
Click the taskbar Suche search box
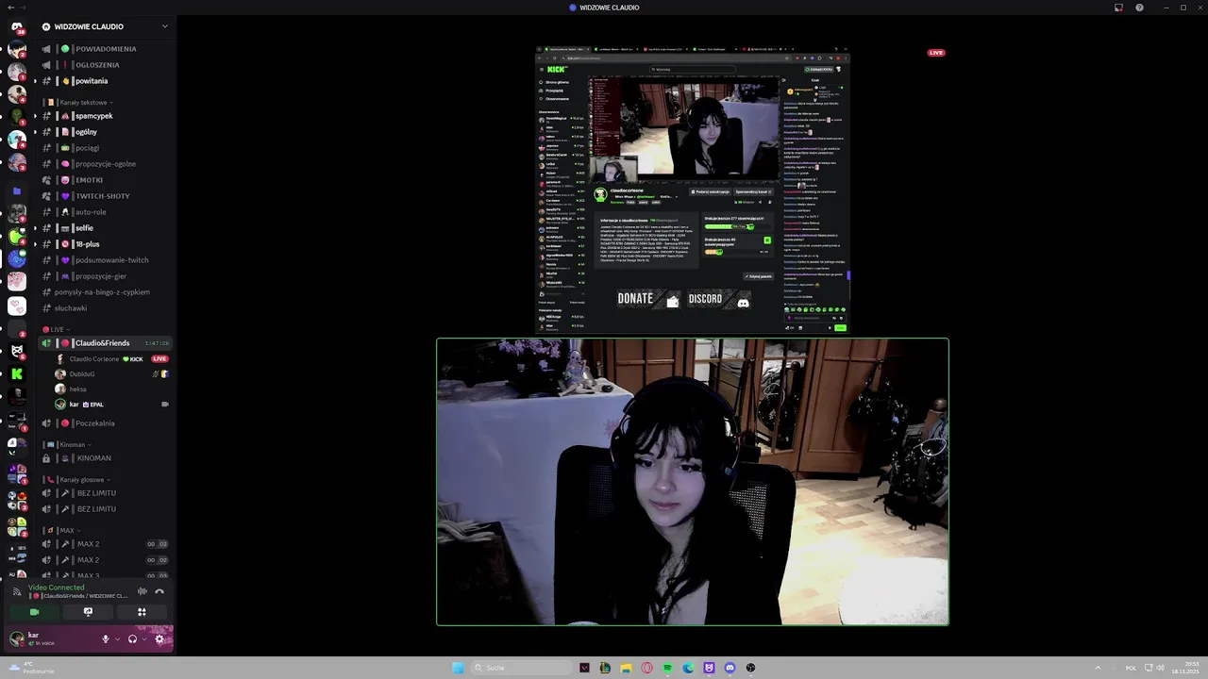[x=522, y=668]
